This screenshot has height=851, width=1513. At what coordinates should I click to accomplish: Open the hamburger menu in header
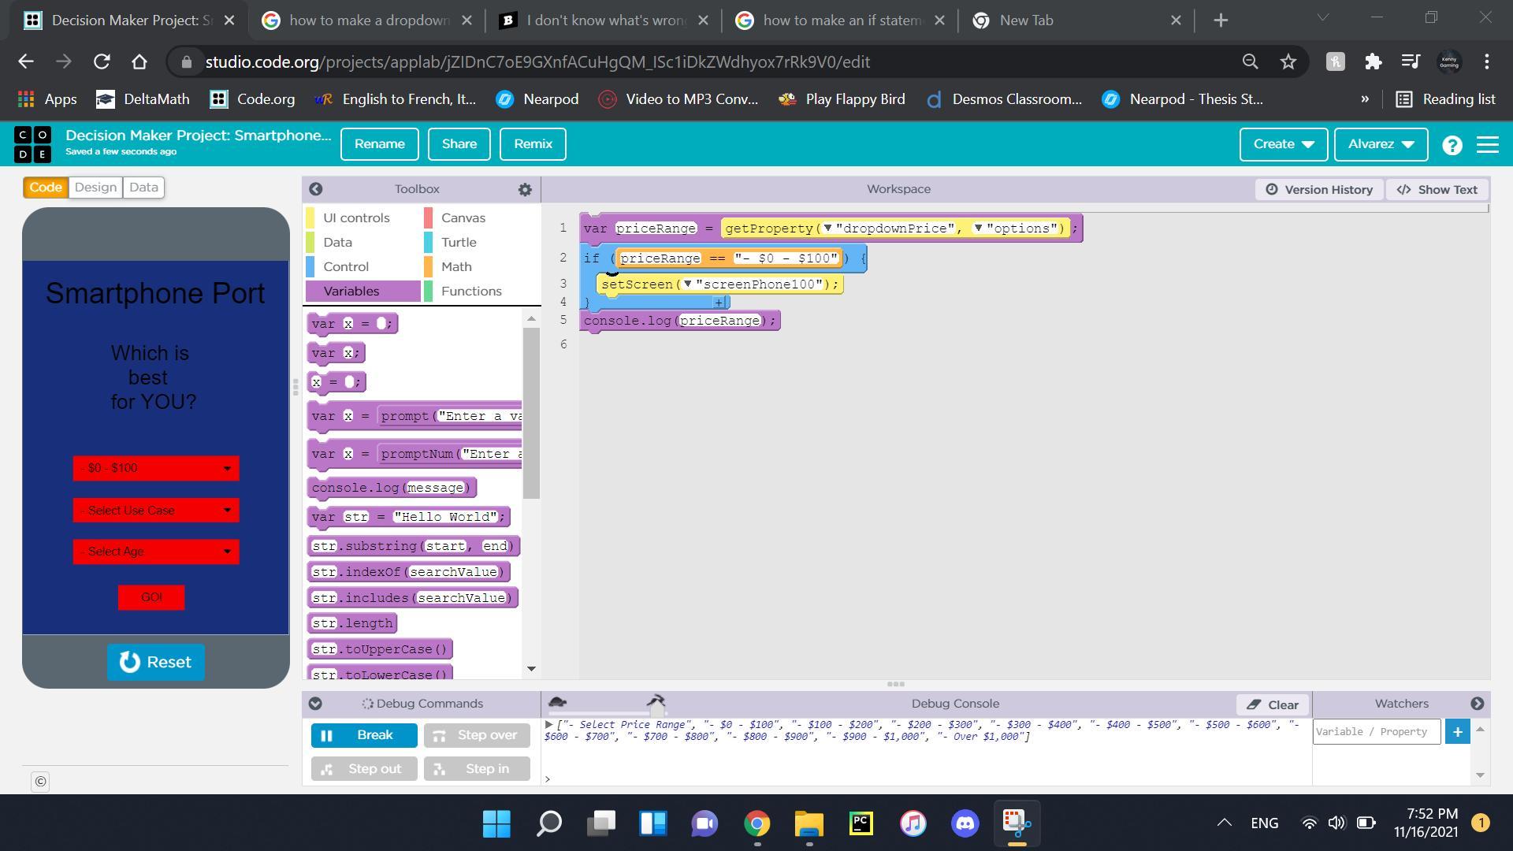[x=1487, y=145]
